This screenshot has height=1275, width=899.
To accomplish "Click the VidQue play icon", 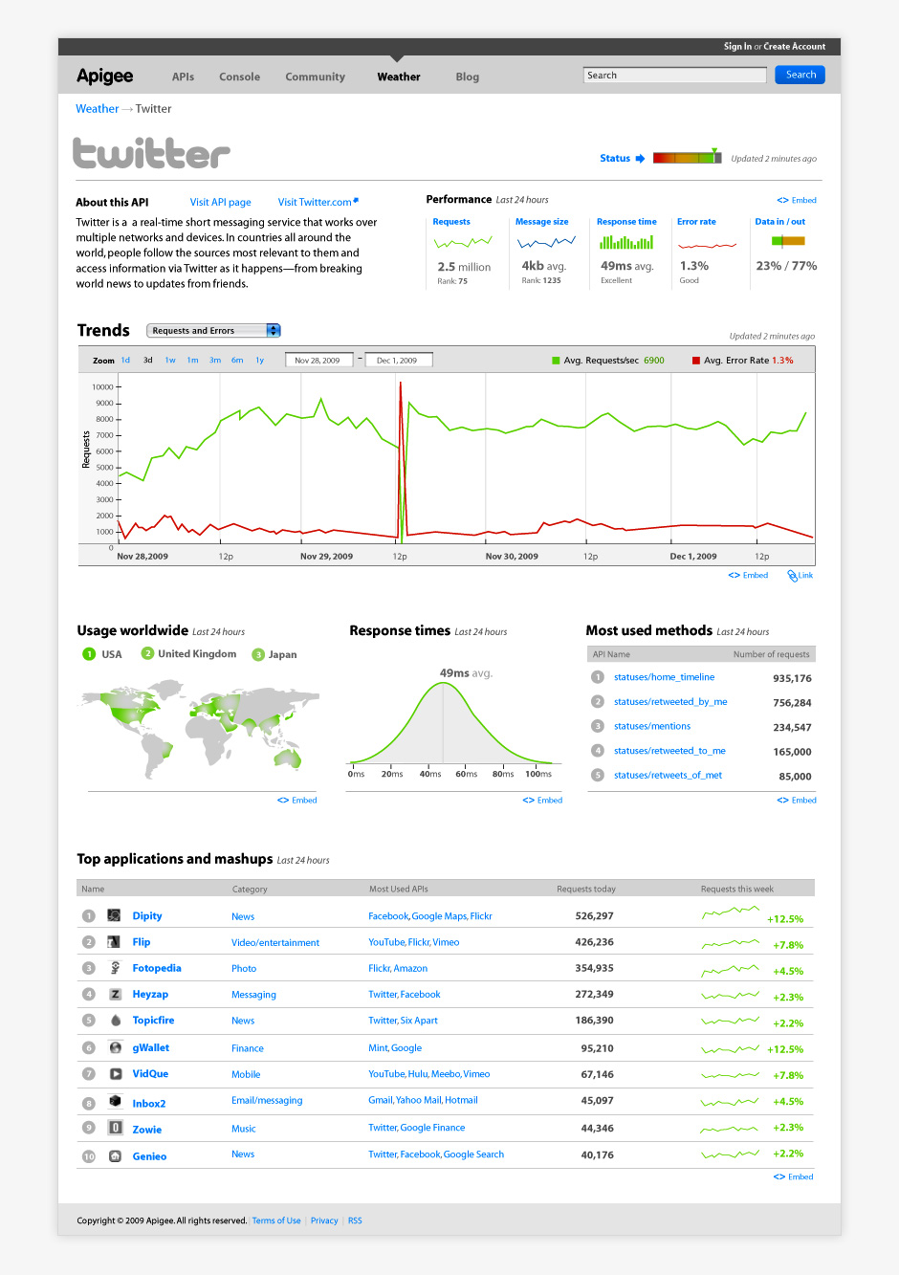I will click(x=115, y=1074).
